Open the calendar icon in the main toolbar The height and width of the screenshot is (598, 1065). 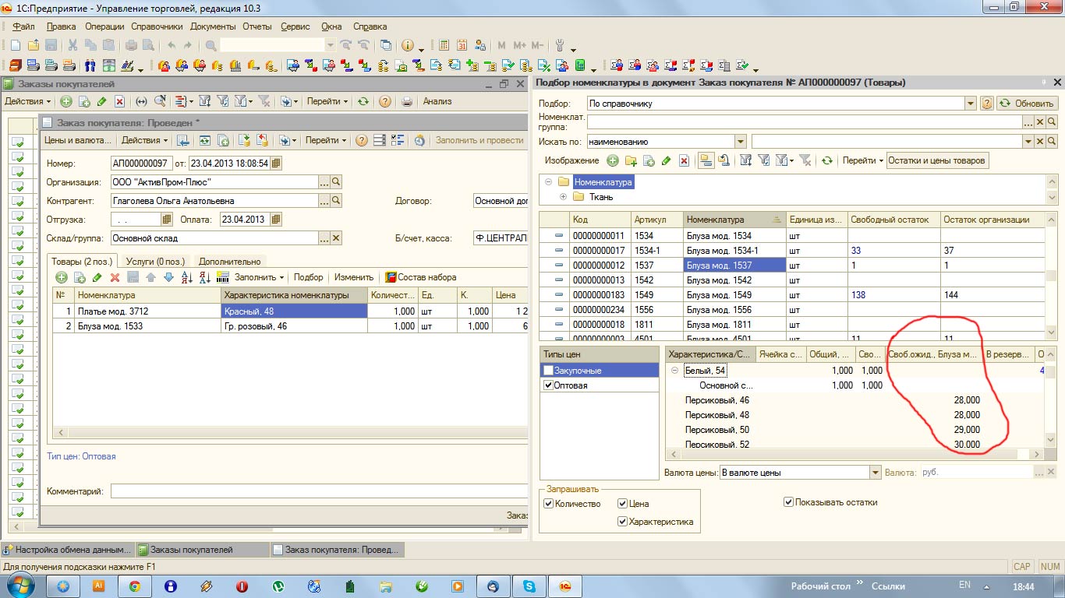[x=462, y=46]
